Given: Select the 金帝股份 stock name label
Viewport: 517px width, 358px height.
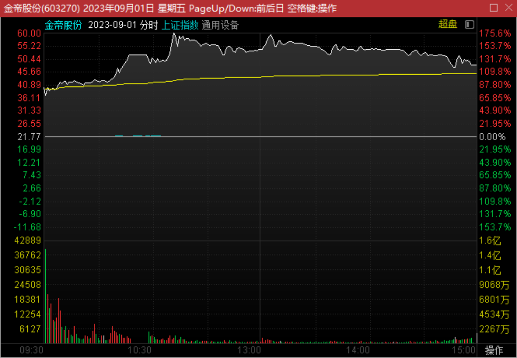Looking at the screenshot, I should point(63,25).
